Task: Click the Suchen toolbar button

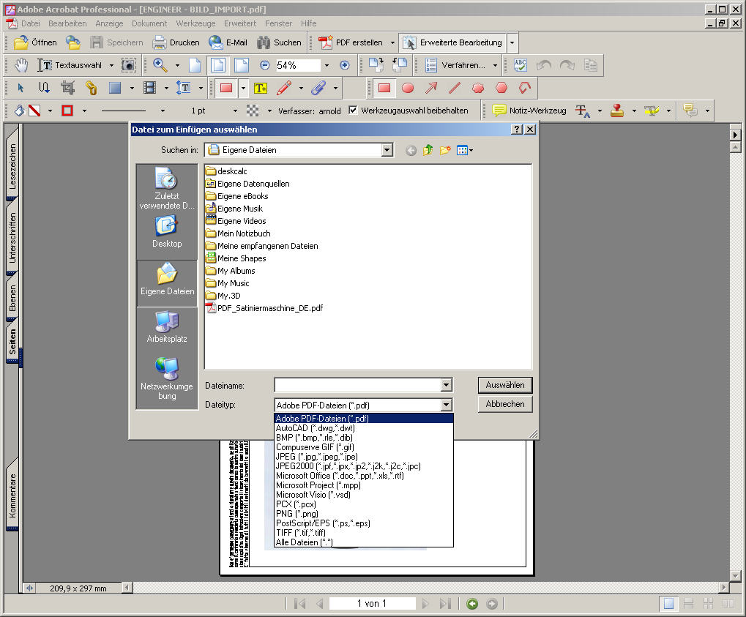Action: pyautogui.click(x=279, y=42)
